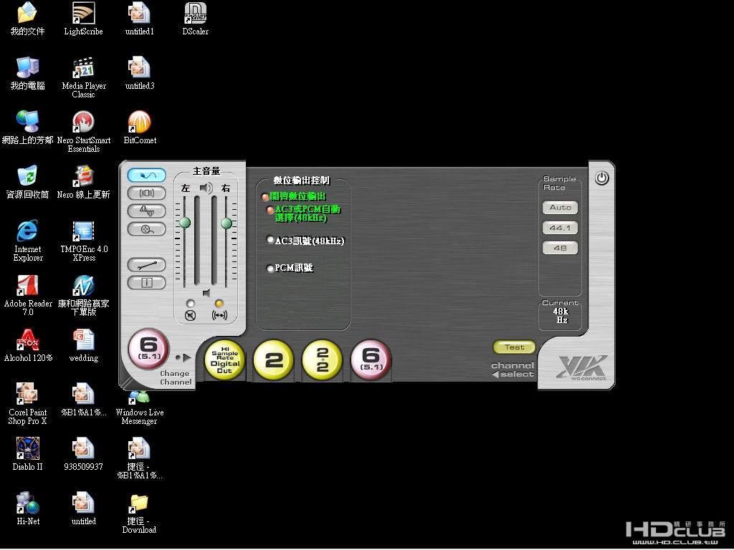Click the power button on audio deck
This screenshot has height=550, width=734.
(602, 178)
